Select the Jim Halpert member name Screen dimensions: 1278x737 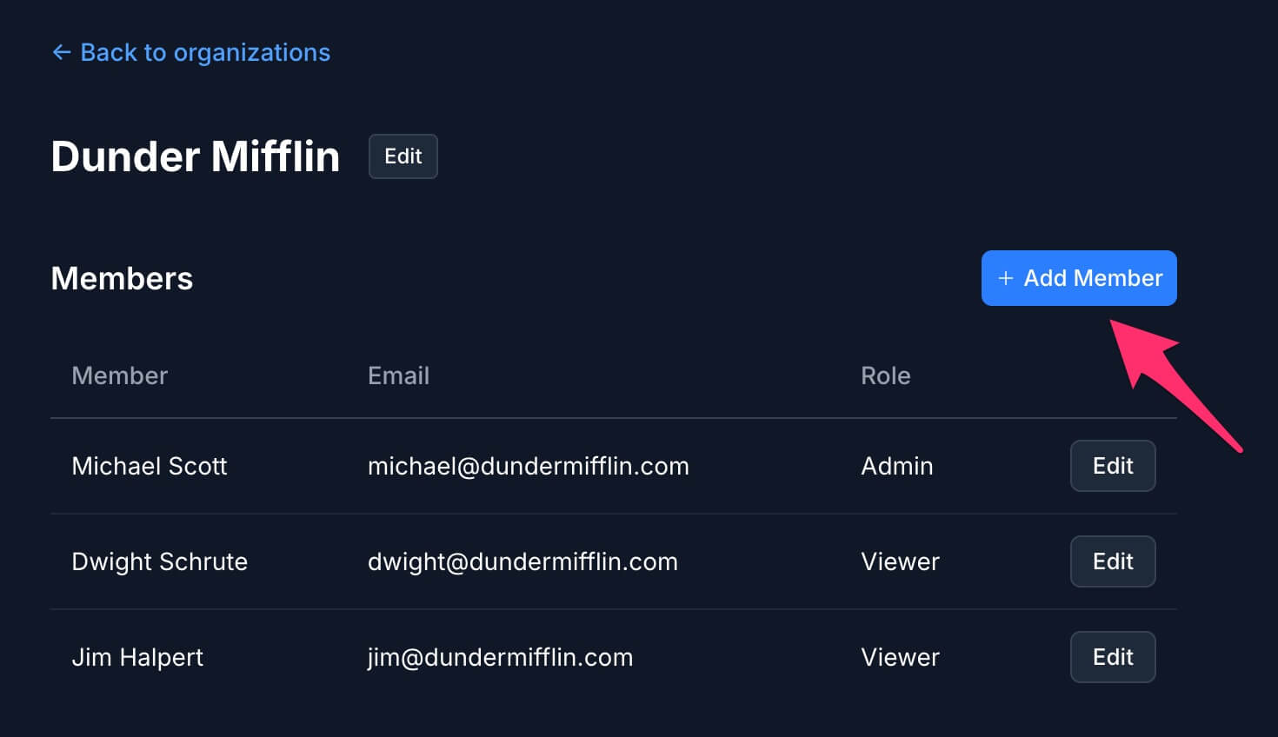(x=137, y=657)
